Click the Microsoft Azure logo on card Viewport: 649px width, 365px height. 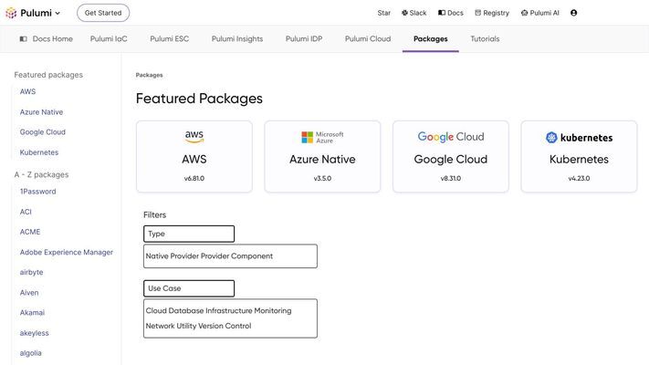(322, 137)
